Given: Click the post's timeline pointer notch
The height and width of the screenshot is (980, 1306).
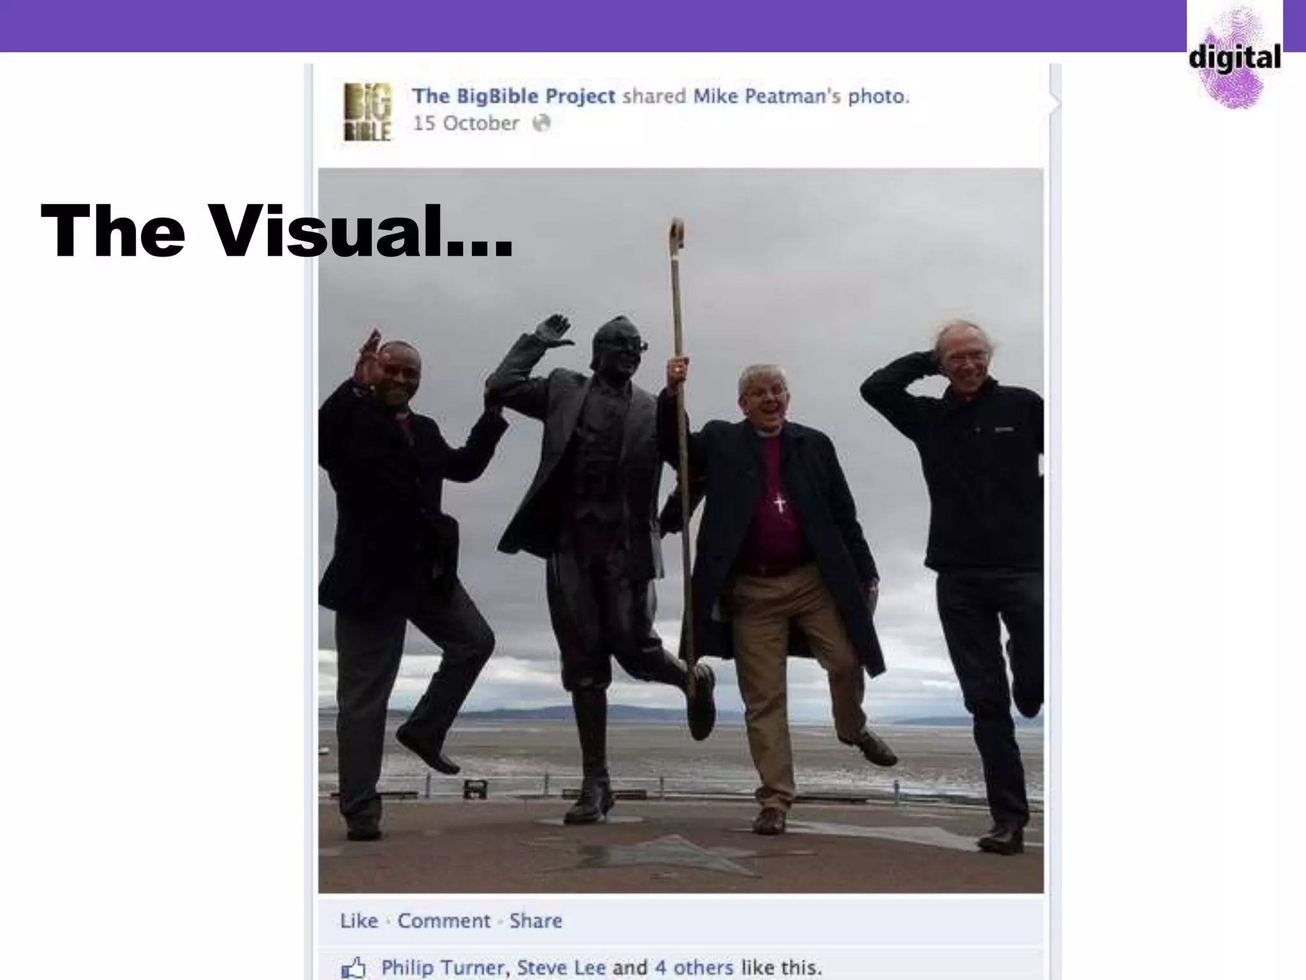Looking at the screenshot, I should (1055, 102).
